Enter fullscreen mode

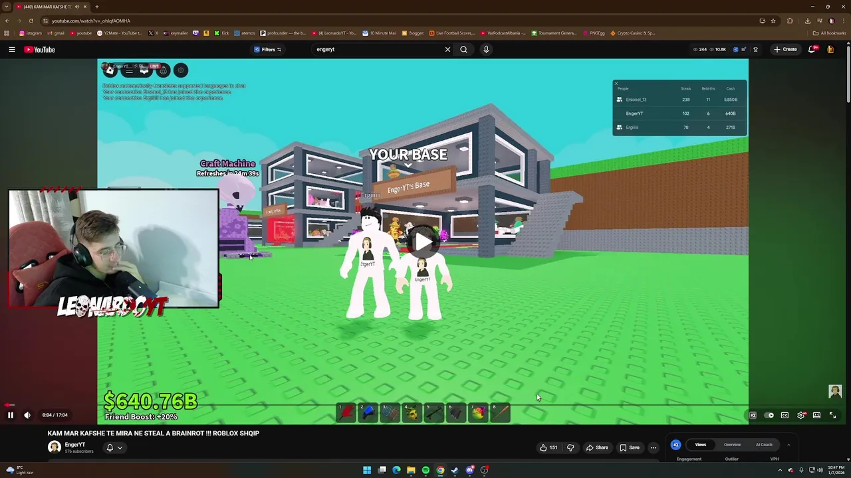(x=832, y=415)
